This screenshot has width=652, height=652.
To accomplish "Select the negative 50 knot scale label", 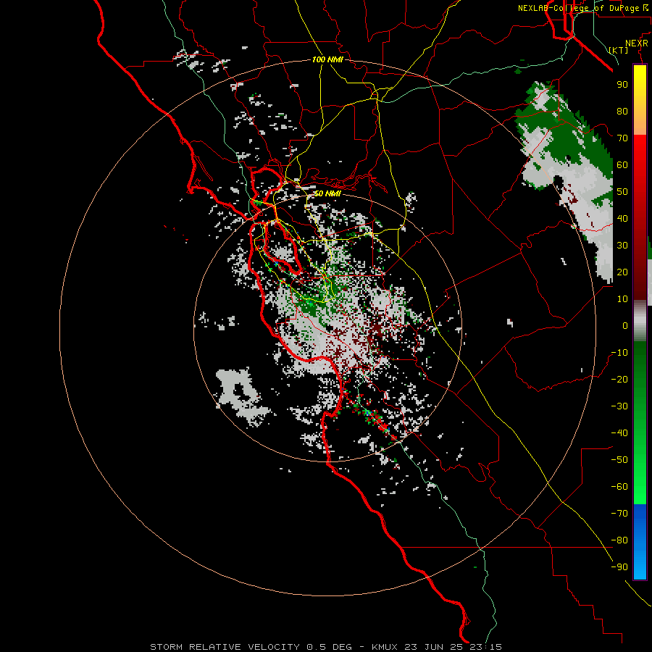I will 619,460.
